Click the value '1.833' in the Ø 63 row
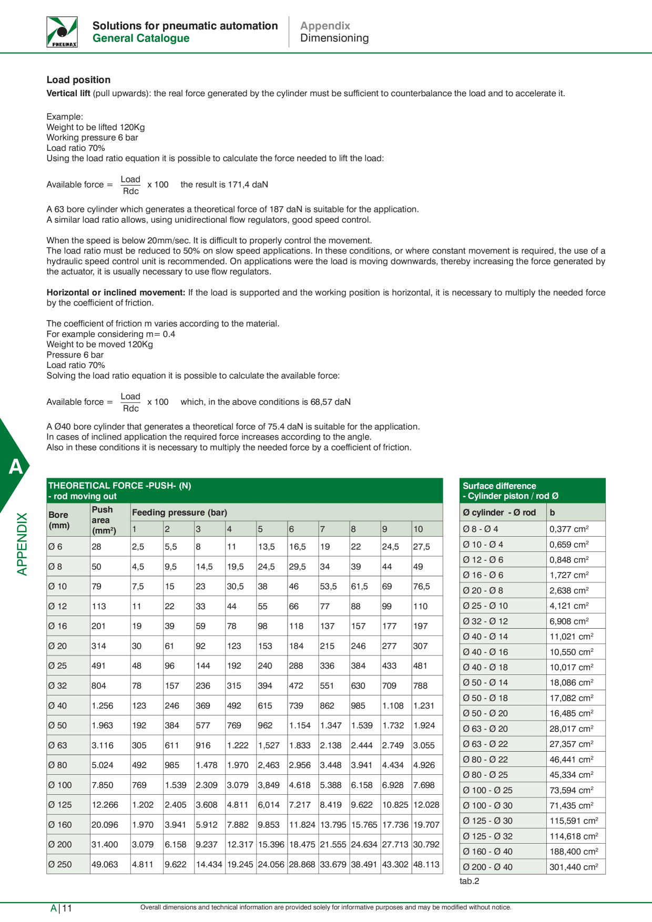 300,745
